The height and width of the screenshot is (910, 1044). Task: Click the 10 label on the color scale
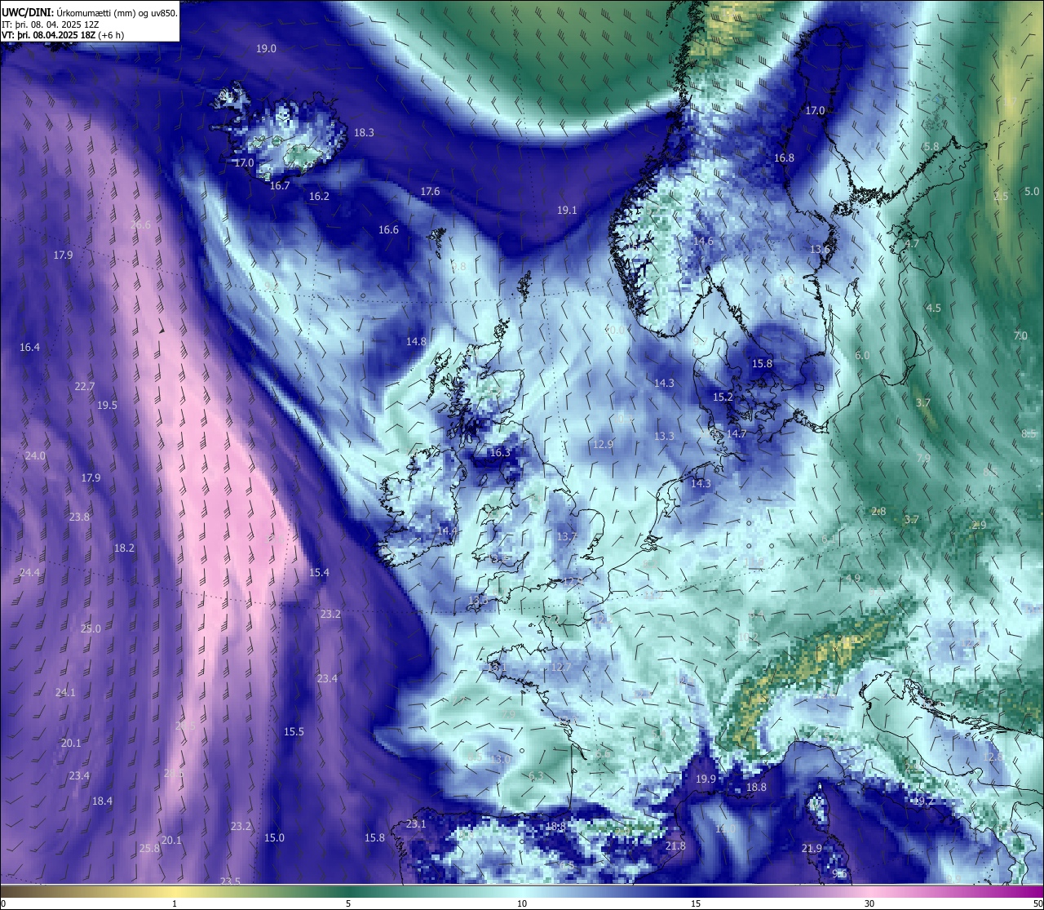pyautogui.click(x=522, y=903)
